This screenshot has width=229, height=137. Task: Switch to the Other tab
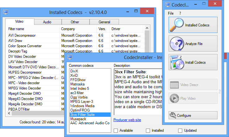coord(76,22)
